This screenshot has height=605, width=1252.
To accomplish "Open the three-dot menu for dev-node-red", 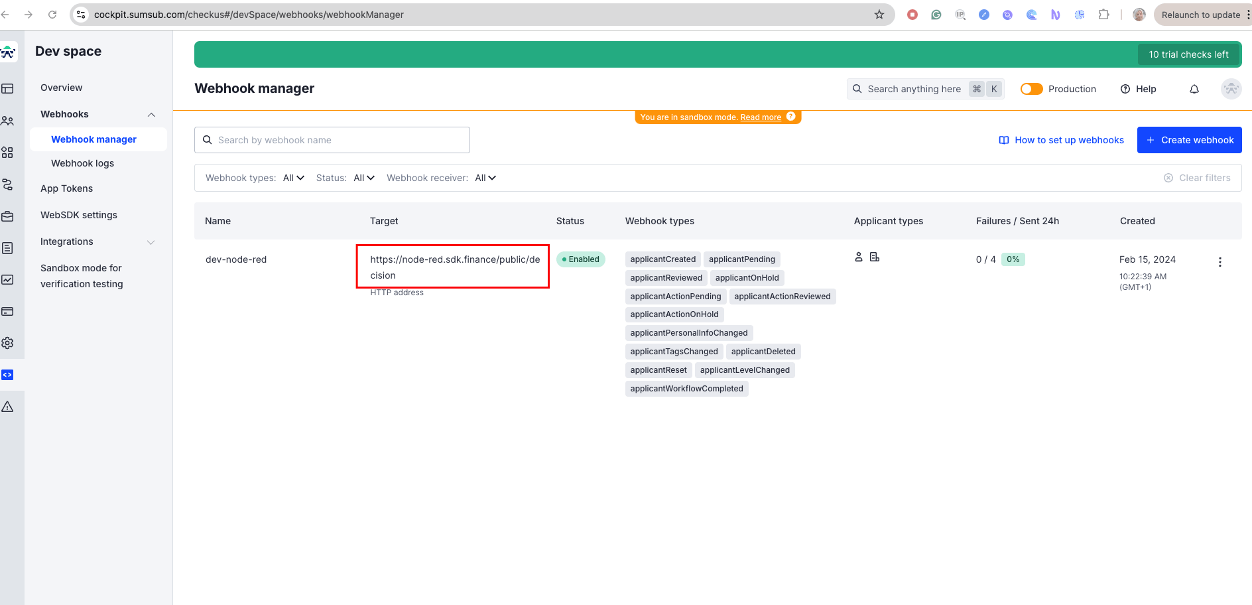I will pyautogui.click(x=1220, y=262).
